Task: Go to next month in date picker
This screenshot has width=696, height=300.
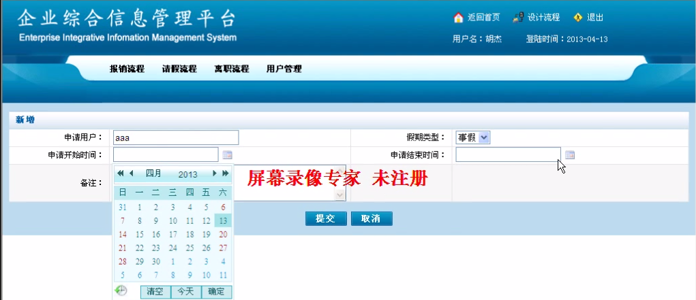Action: [x=215, y=173]
